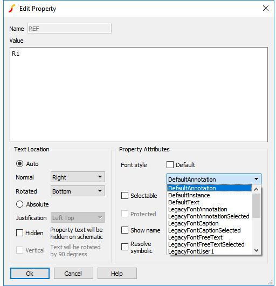Open the Rotated position dropdown showing Bottom

click(78, 191)
